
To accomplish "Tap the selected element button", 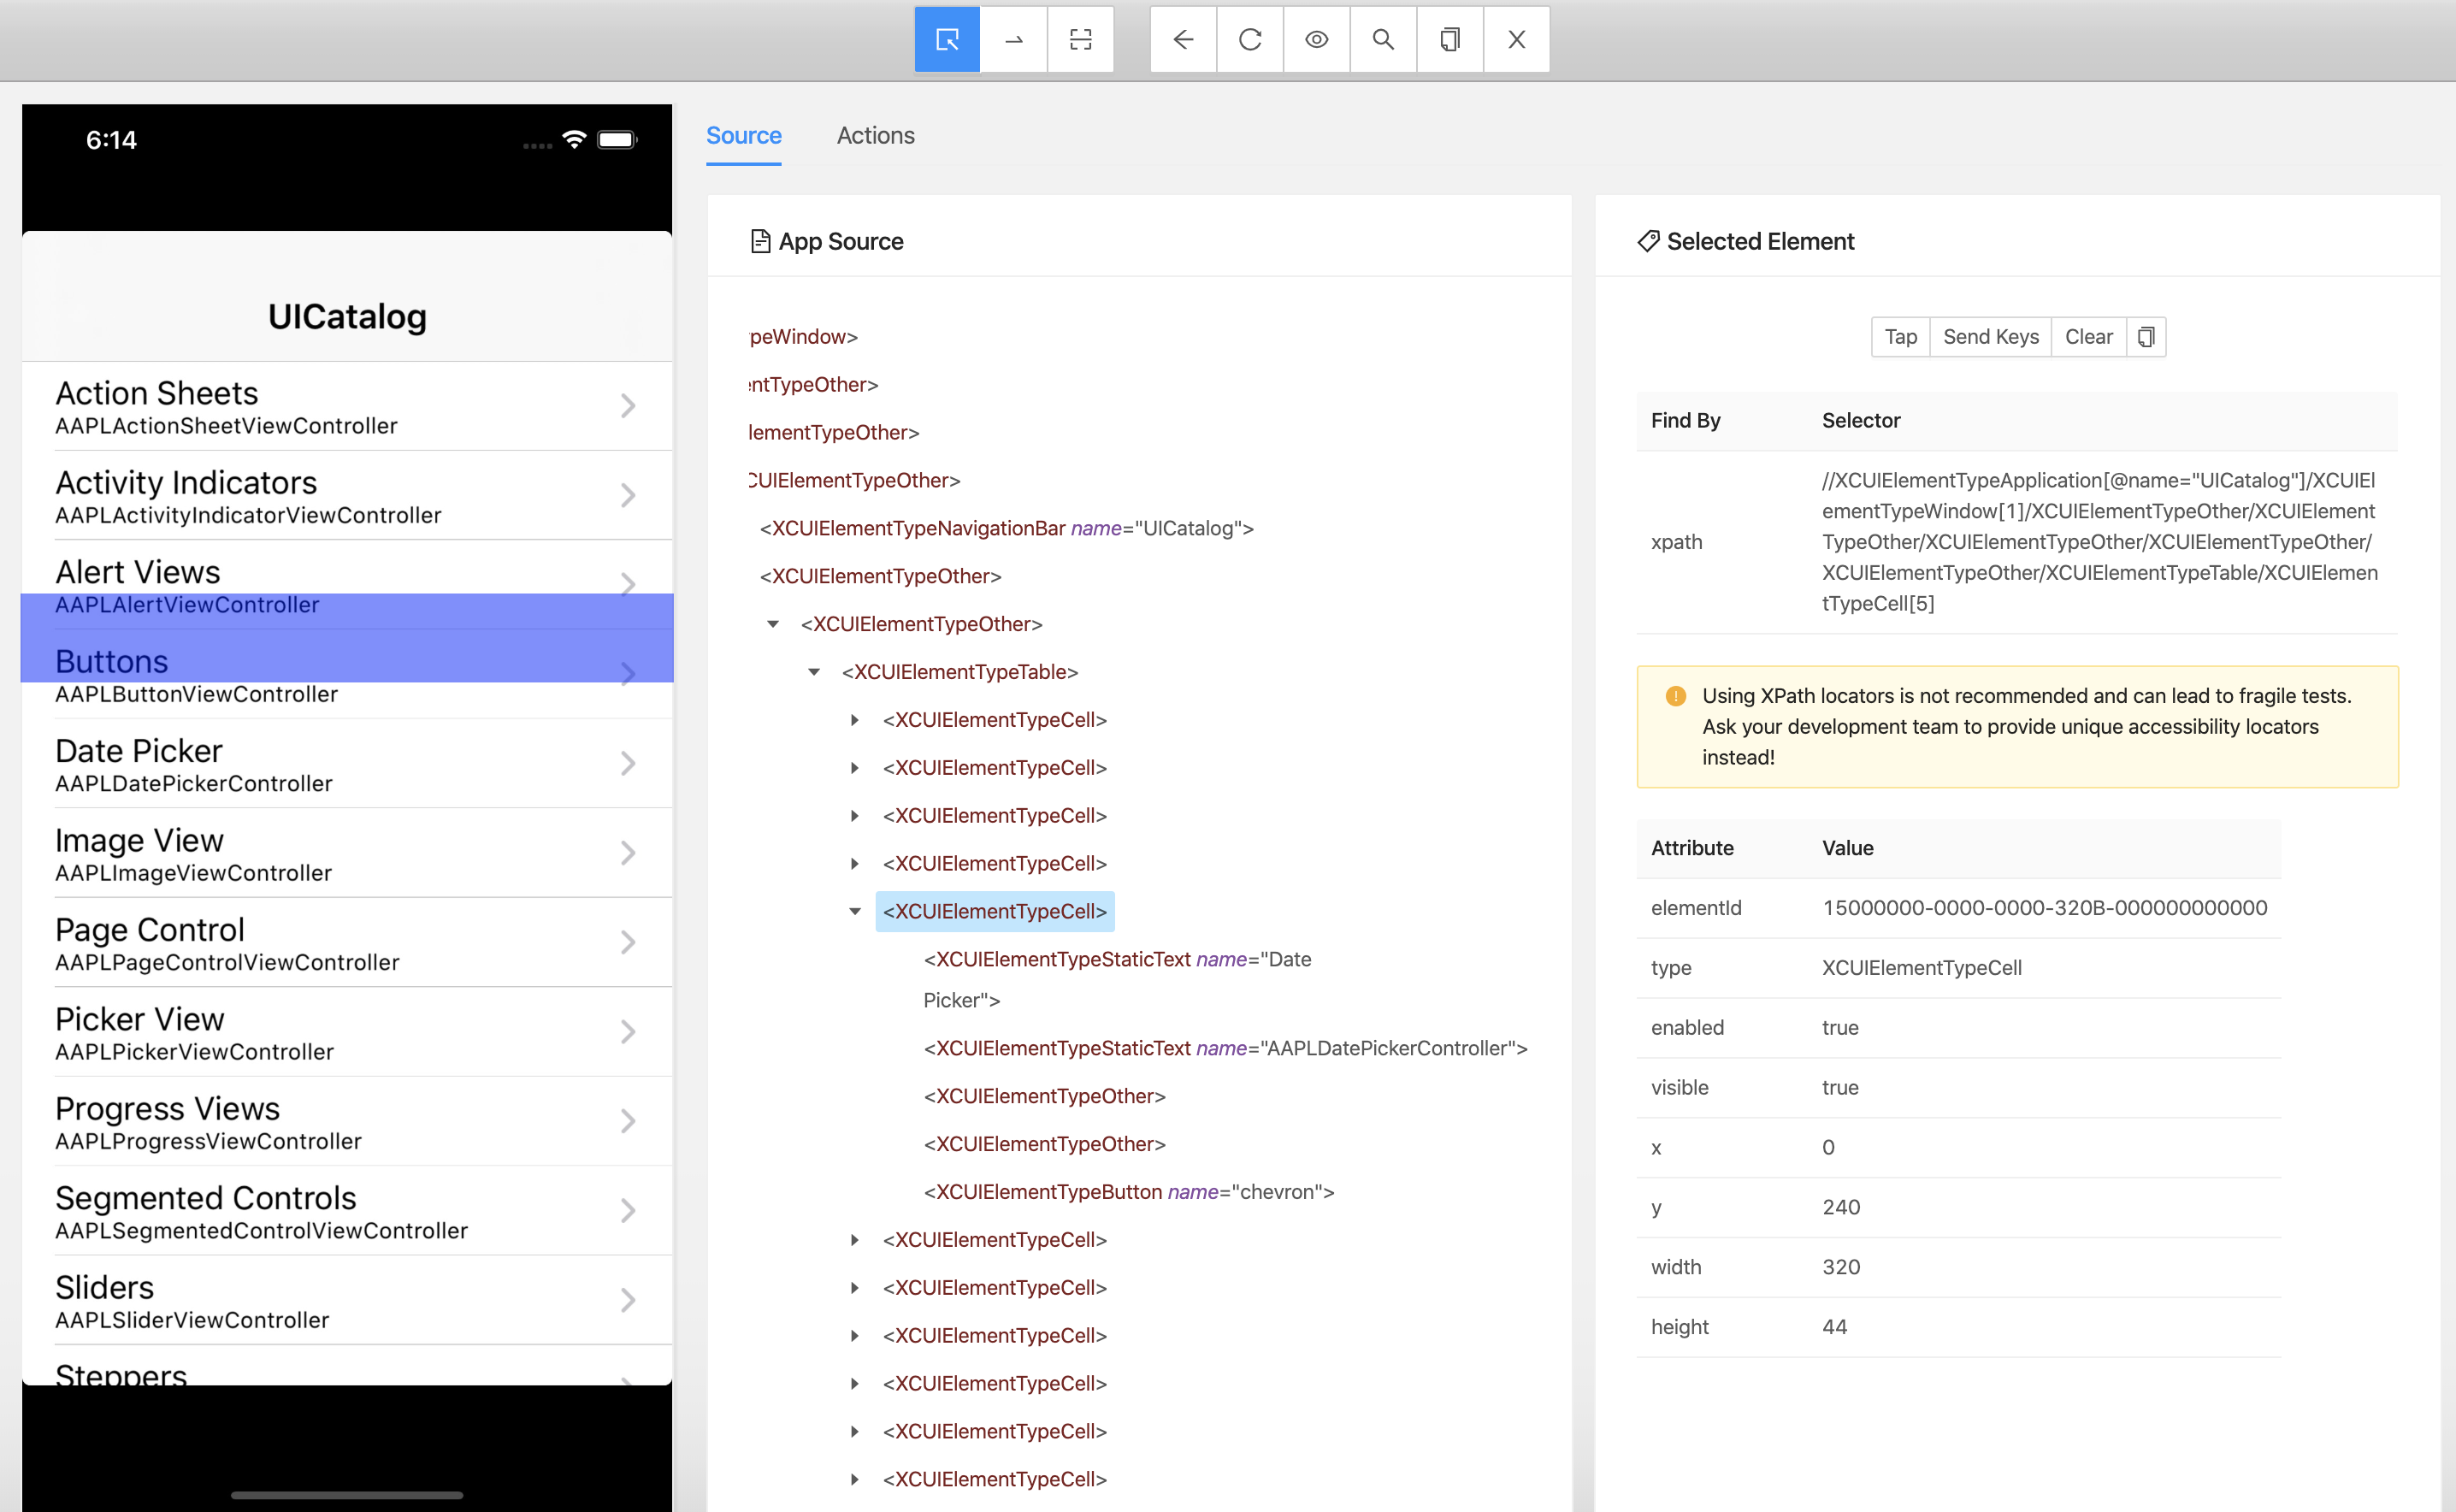I will coord(1900,337).
